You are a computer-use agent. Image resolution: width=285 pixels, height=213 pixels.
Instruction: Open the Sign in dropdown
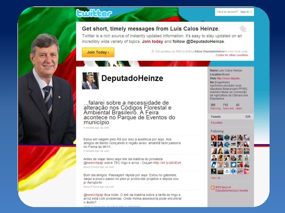pyautogui.click(x=246, y=12)
